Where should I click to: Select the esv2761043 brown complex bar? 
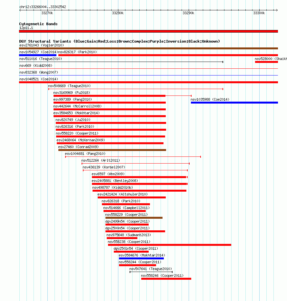click(148, 48)
